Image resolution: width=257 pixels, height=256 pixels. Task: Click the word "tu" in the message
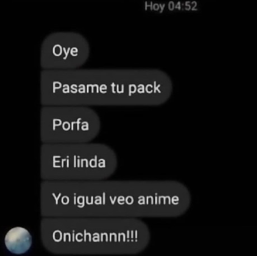pos(118,88)
